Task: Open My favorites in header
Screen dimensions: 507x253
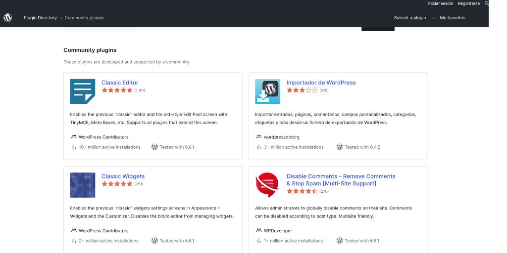Action: click(x=453, y=18)
